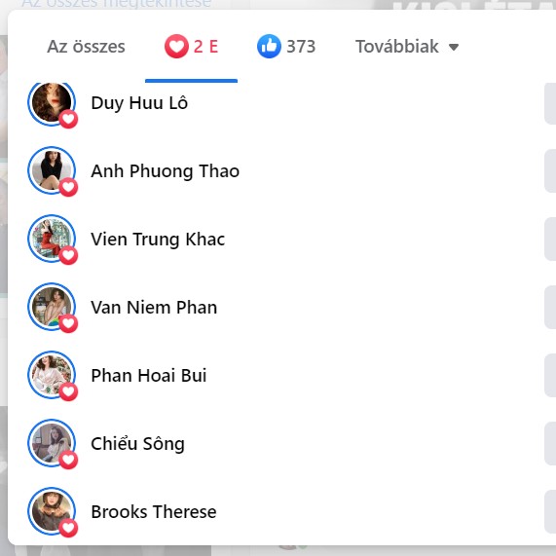
Task: Switch to the 373 likes tab
Action: tap(286, 47)
